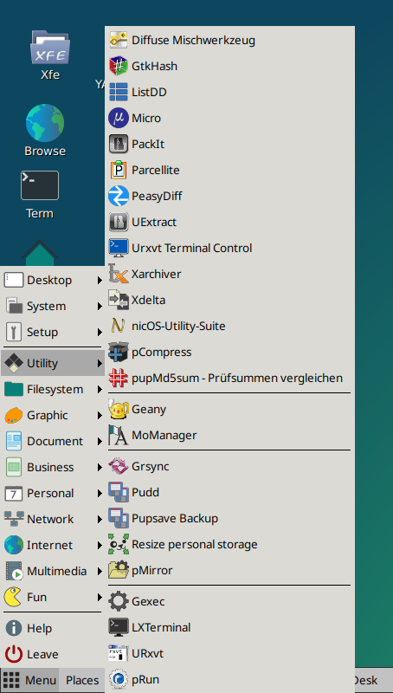Click the 'LXTerminal' label
The width and height of the screenshot is (393, 693).
[161, 627]
